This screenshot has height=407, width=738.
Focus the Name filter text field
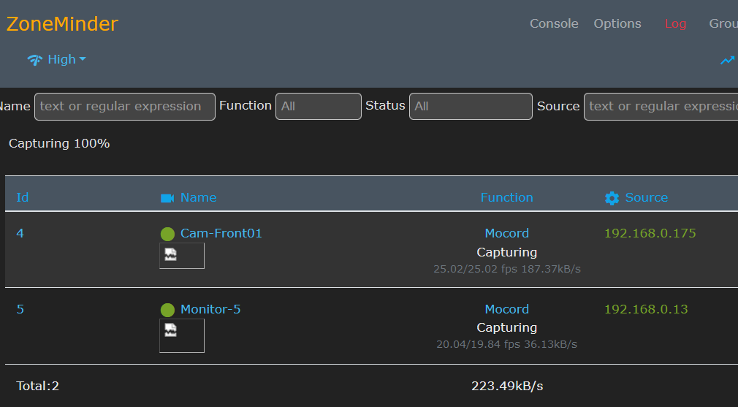coord(125,107)
